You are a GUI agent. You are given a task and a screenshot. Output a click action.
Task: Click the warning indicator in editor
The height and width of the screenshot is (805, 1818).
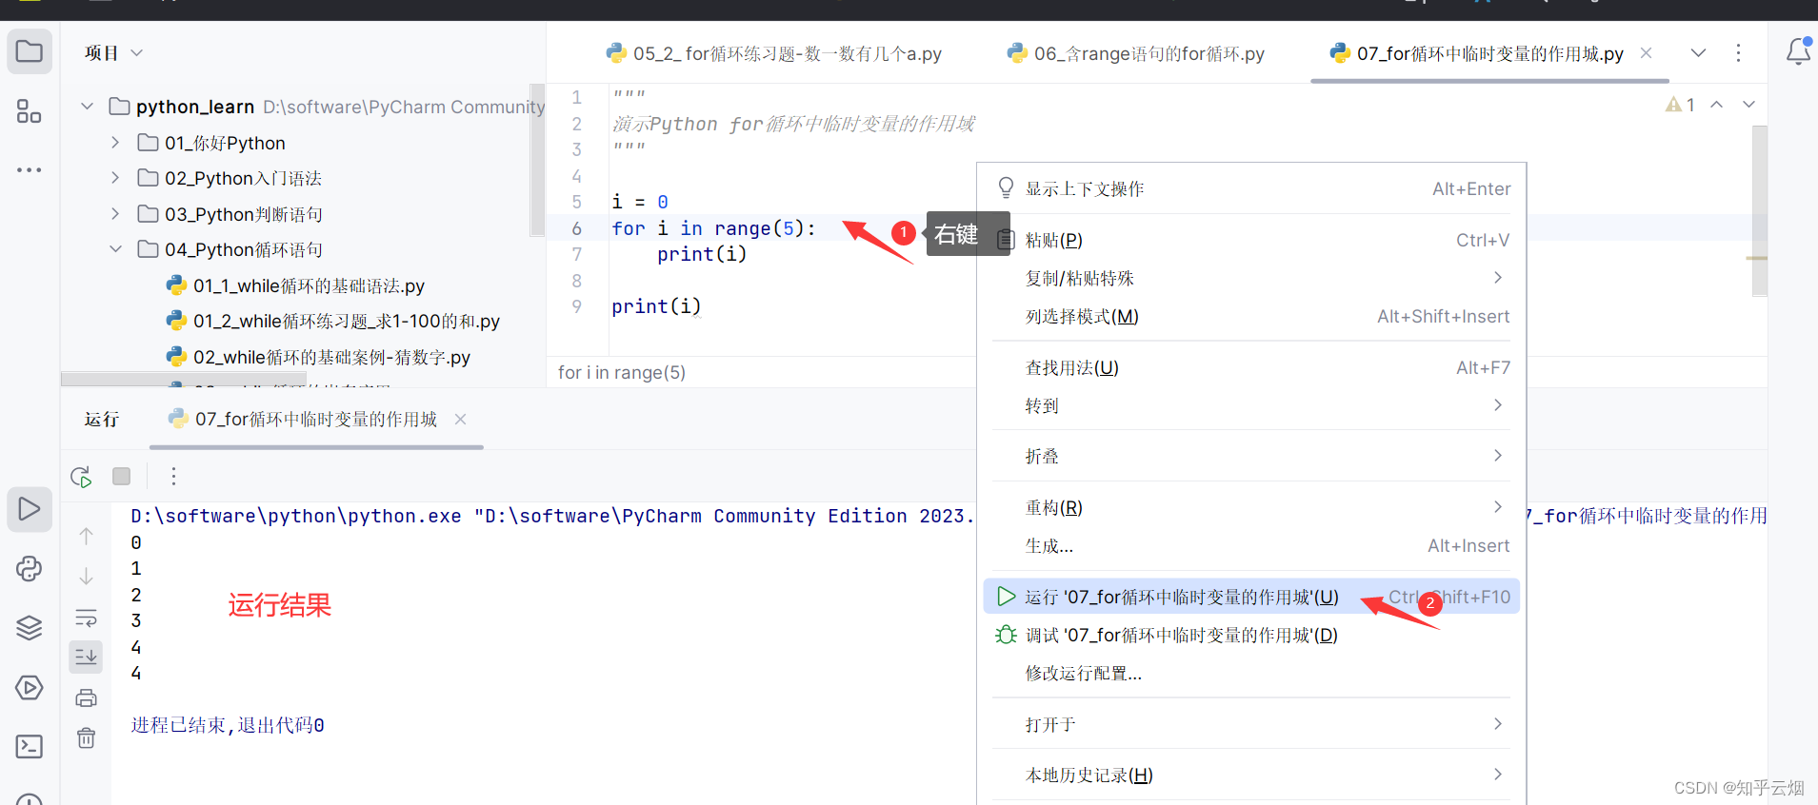click(1680, 105)
